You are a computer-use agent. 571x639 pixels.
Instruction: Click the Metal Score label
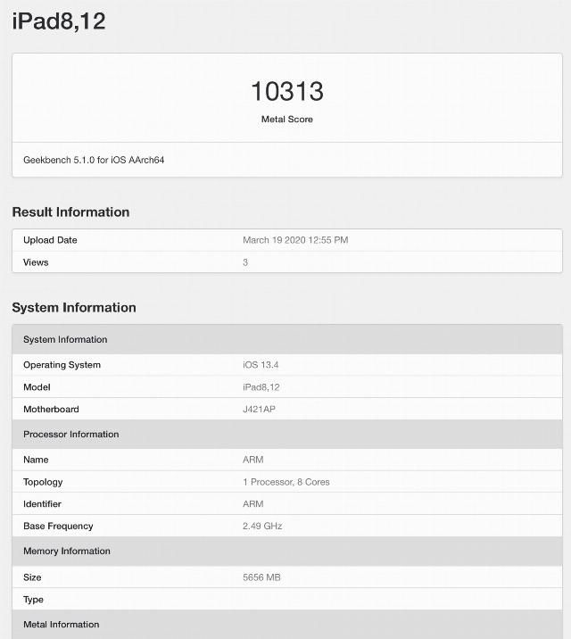tap(287, 120)
